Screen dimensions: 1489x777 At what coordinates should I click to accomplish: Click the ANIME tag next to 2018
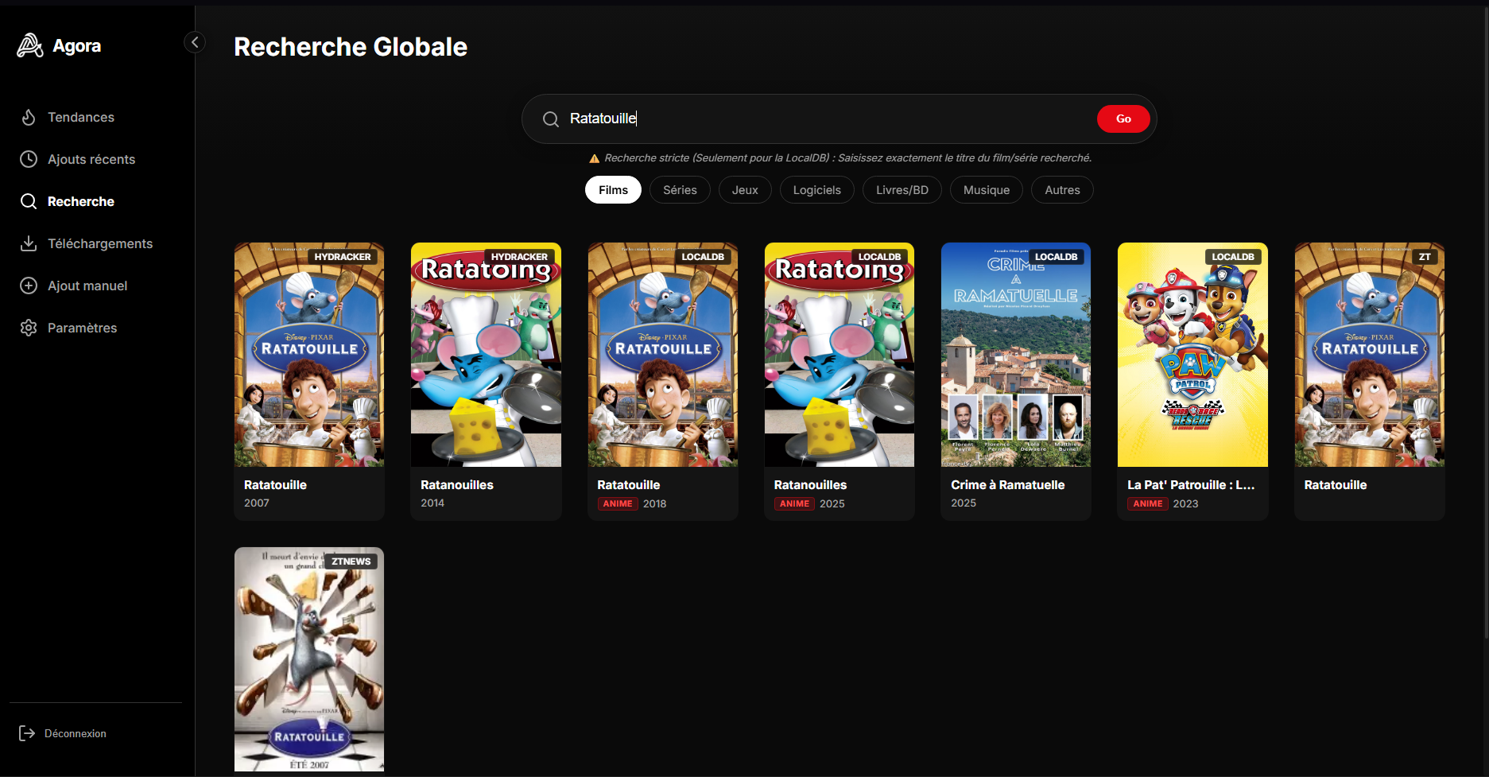point(618,503)
